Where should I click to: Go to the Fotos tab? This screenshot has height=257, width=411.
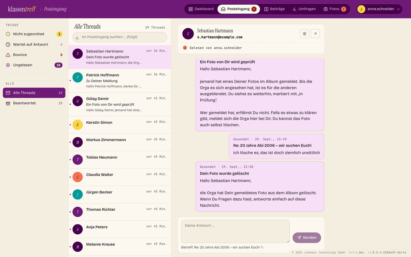click(335, 9)
